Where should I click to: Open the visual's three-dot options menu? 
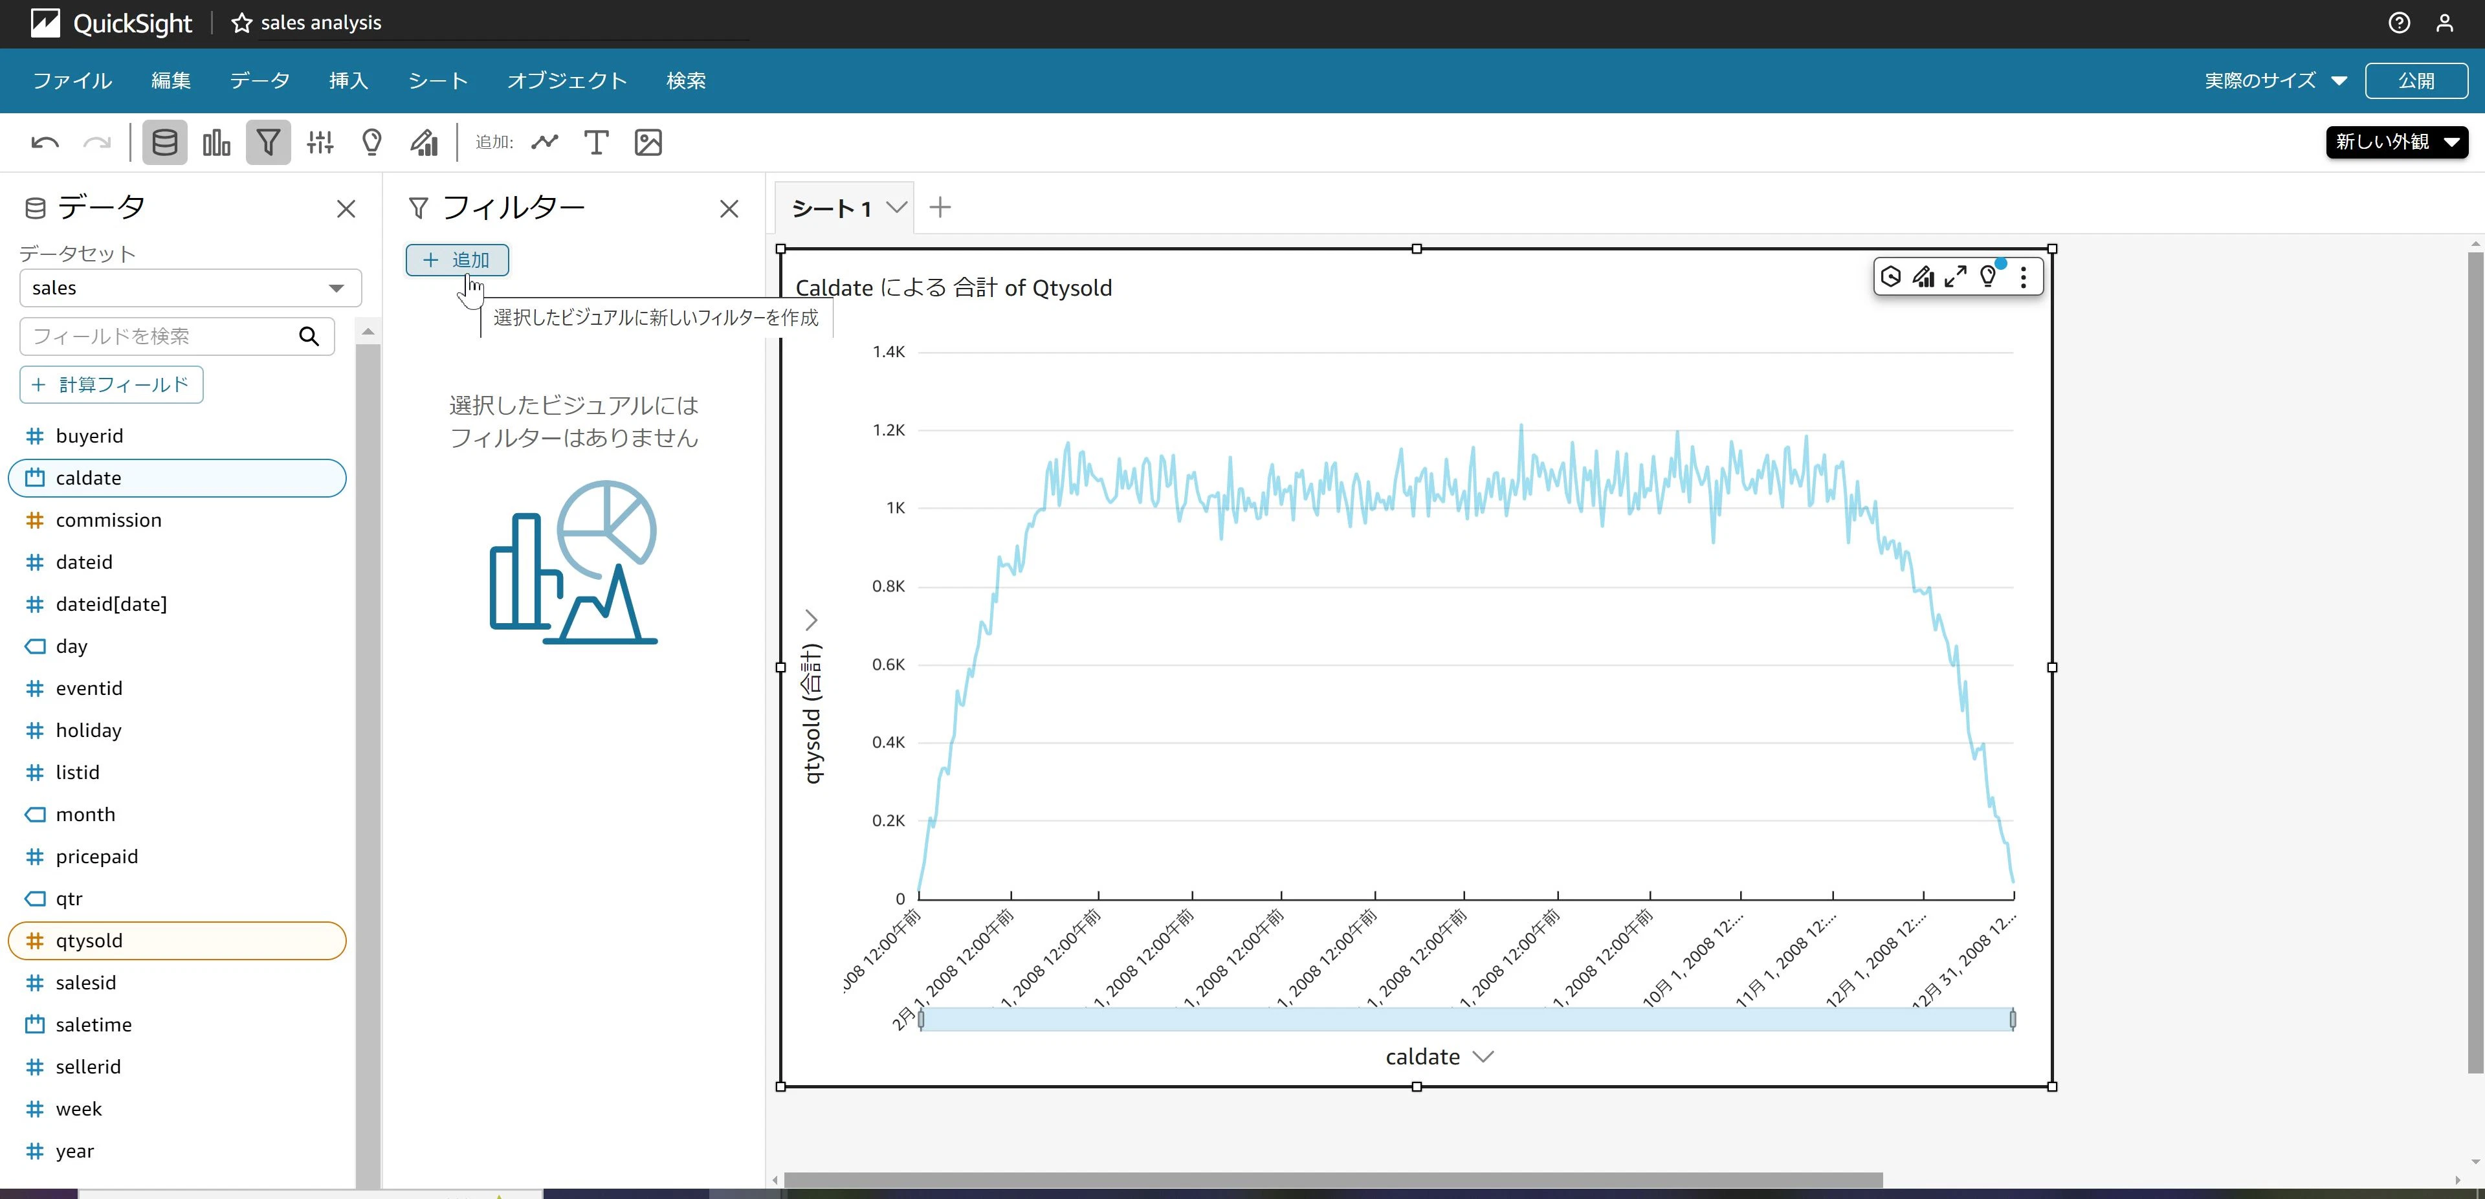[2023, 277]
